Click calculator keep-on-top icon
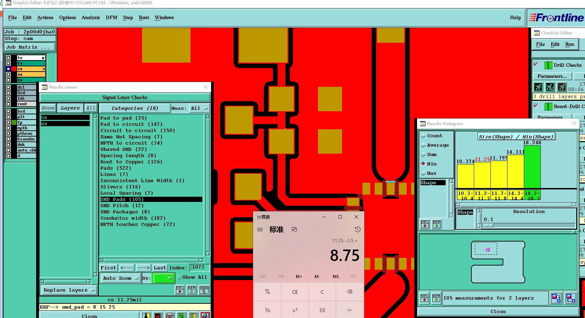This screenshot has height=318, width=585. click(x=294, y=229)
